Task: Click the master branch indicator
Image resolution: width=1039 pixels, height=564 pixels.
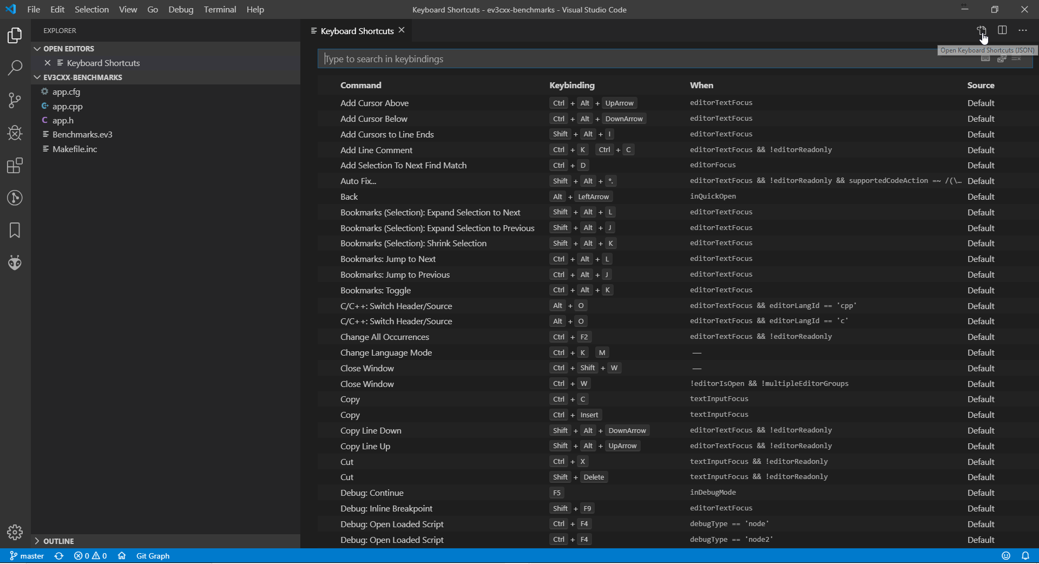Action: (27, 556)
